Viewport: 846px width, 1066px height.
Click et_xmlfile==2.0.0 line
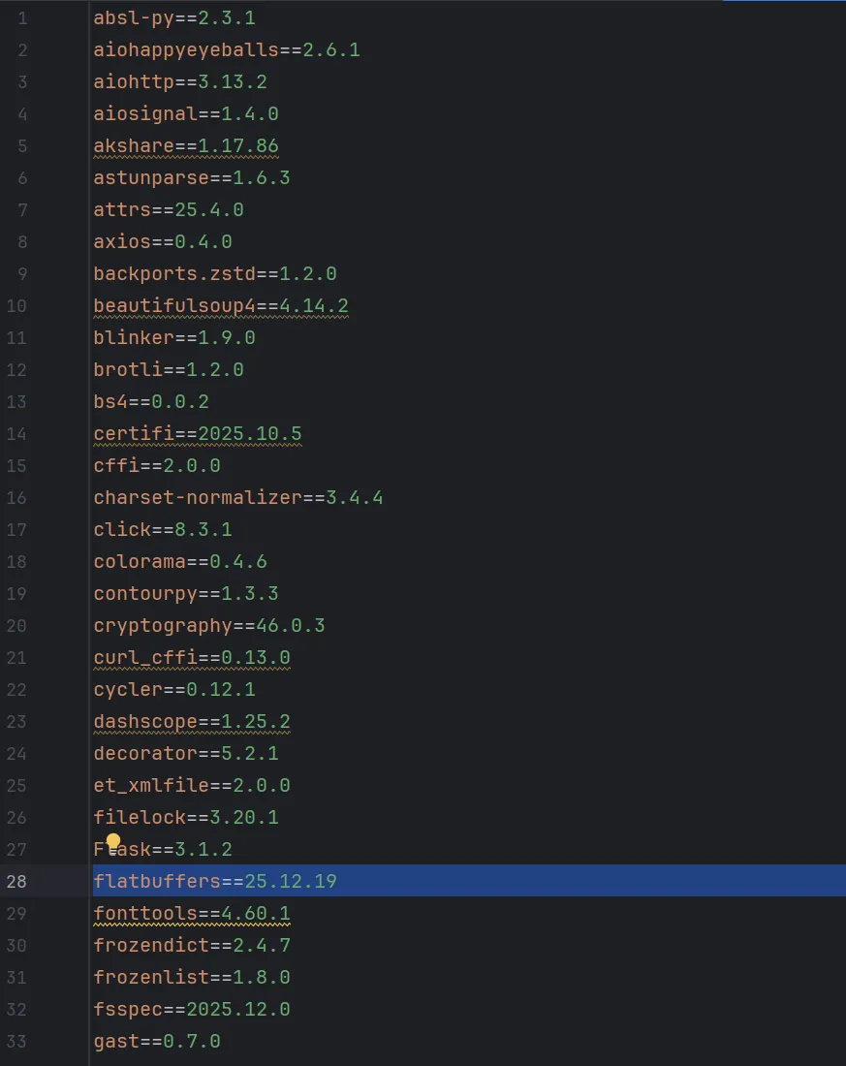point(192,785)
